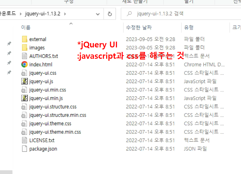This screenshot has width=241, height=174.
Task: Click the AUTHORS.txt text file icon
Action: [x=25, y=56]
